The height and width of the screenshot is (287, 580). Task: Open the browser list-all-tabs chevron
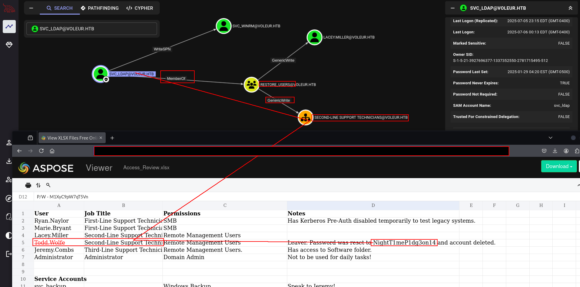[x=550, y=138]
